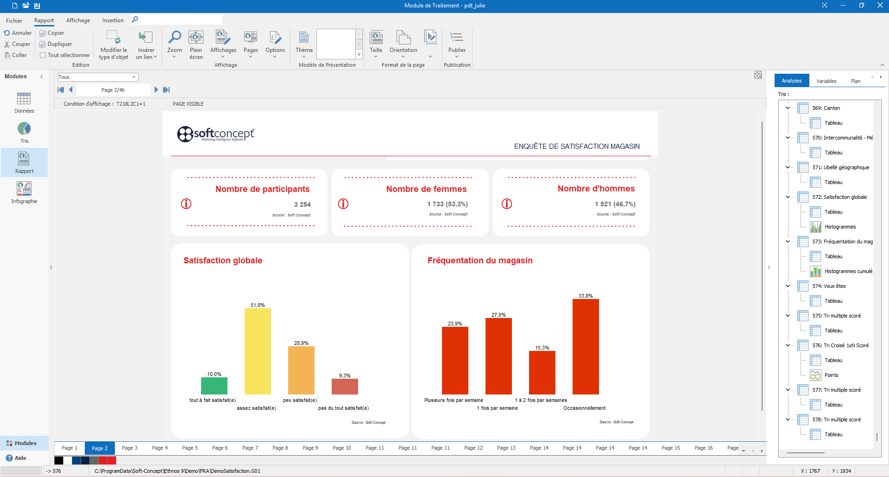Save the document with the save icon
The height and width of the screenshot is (477, 889).
[37, 6]
